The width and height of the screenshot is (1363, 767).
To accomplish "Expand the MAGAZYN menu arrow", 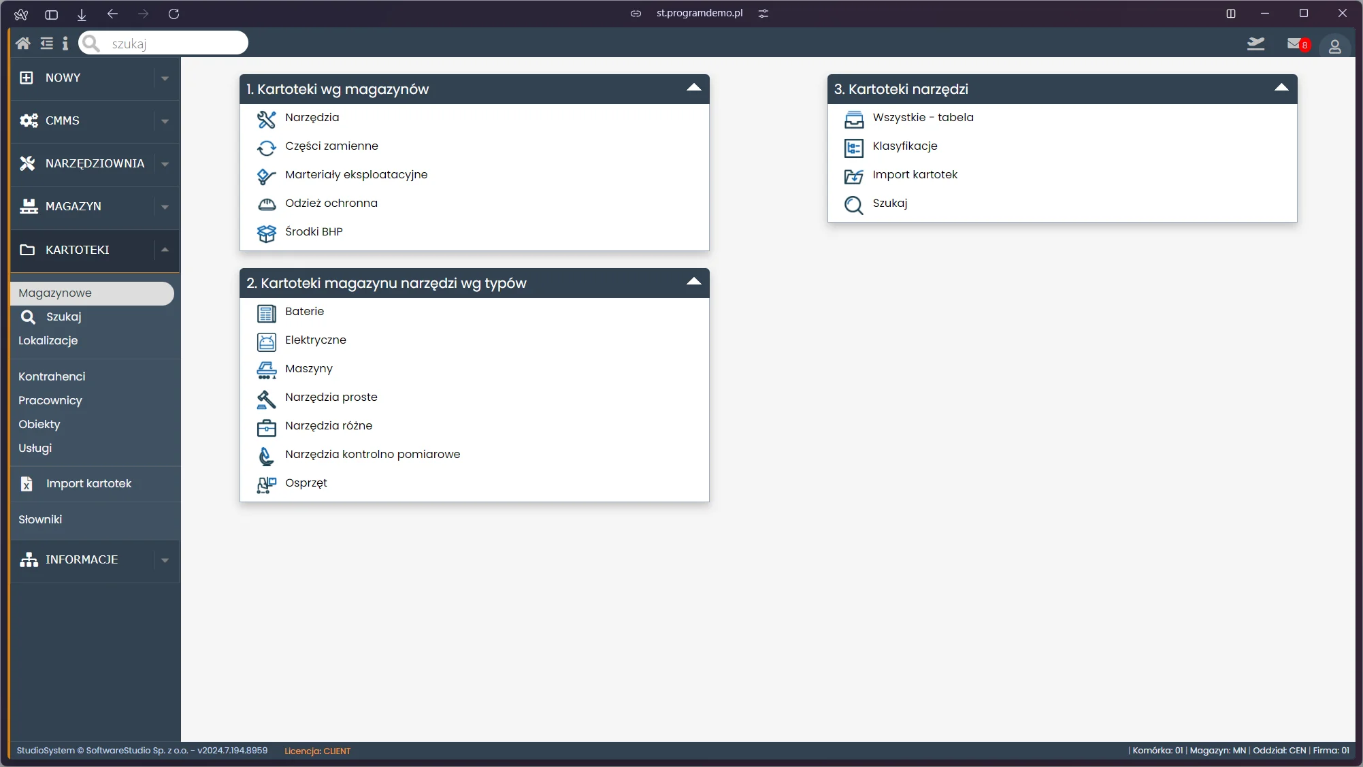I will click(165, 207).
